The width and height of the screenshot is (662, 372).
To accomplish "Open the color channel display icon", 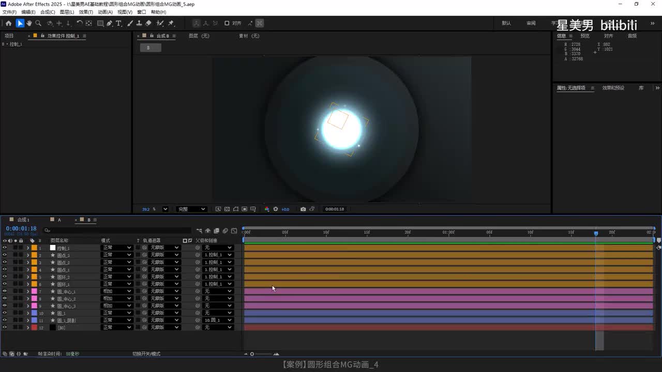I will click(267, 209).
